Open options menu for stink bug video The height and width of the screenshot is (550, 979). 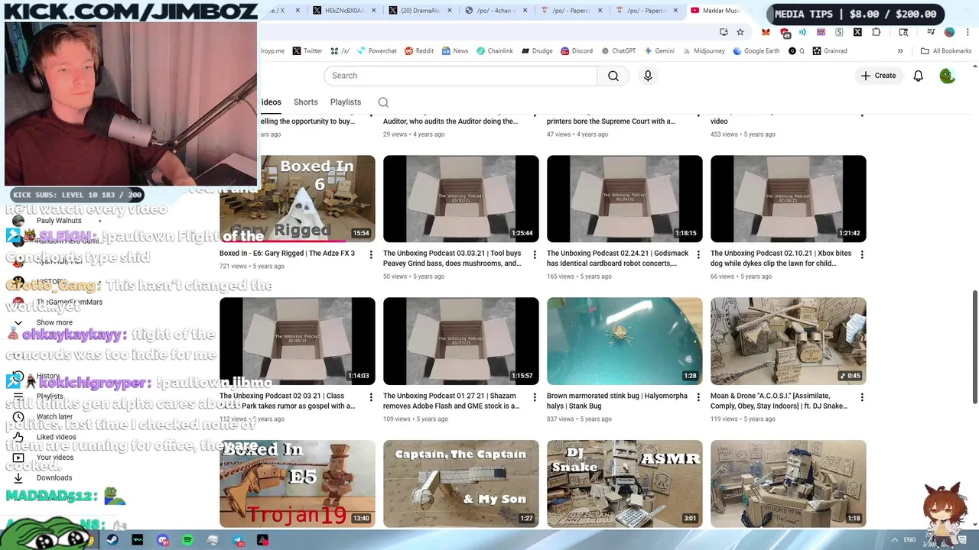(x=698, y=397)
